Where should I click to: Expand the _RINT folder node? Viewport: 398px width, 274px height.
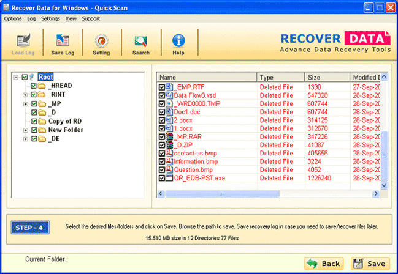pyautogui.click(x=25, y=95)
